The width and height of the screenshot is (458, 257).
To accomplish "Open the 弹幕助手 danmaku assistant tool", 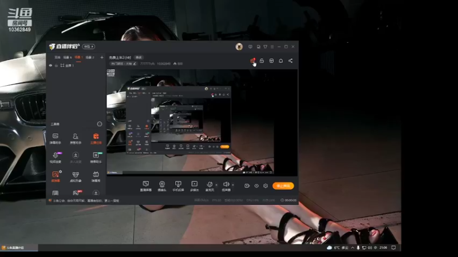I will [55, 138].
